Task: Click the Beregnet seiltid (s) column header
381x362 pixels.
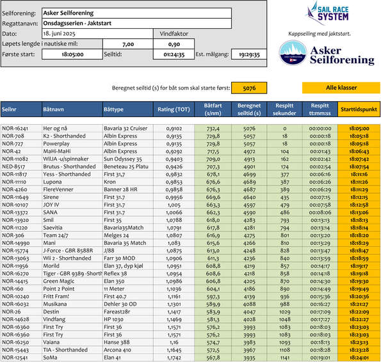Action: pos(249,109)
